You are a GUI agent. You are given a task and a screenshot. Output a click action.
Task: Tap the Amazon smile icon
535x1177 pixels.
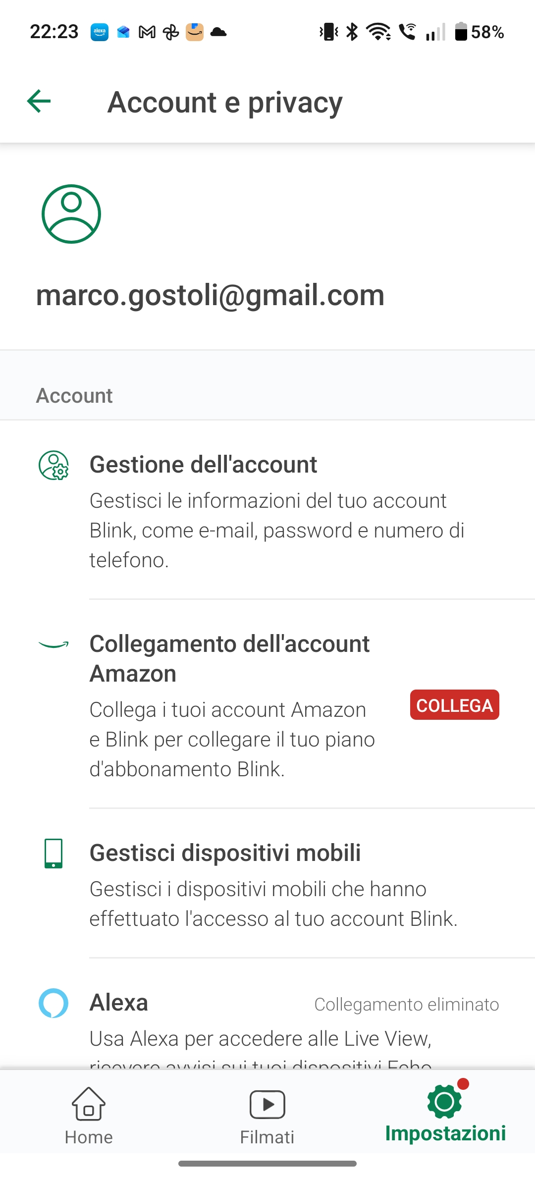point(53,644)
